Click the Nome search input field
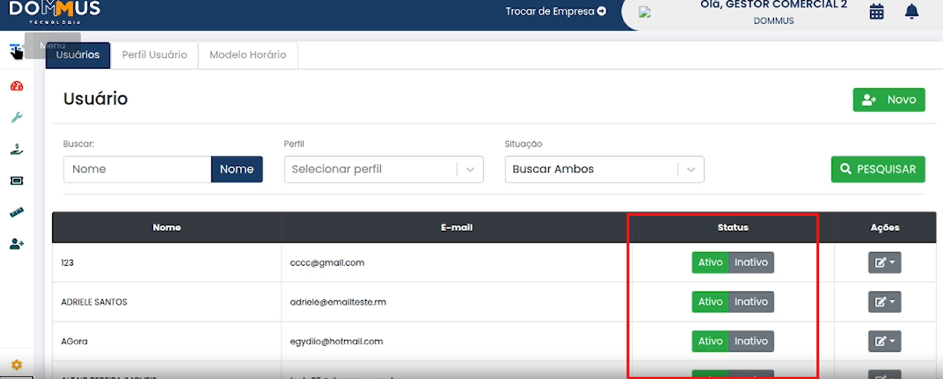The width and height of the screenshot is (943, 379). [137, 169]
